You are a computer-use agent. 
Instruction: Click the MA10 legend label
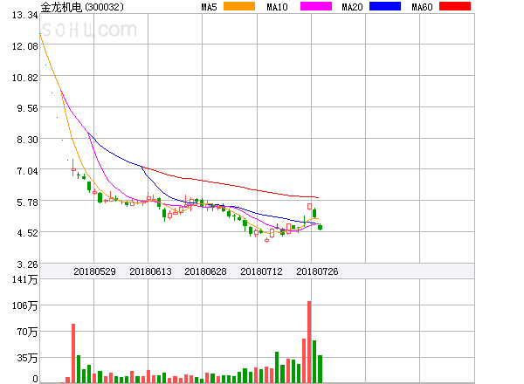(x=277, y=7)
